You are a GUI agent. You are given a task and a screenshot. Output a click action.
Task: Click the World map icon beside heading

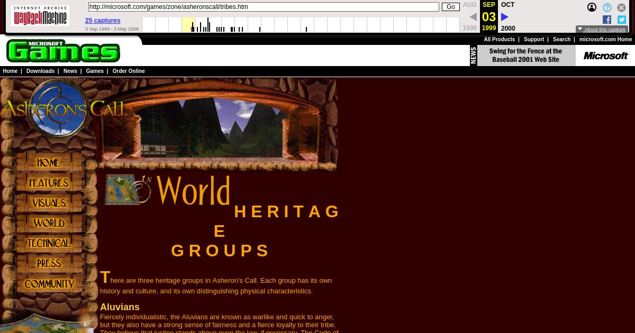click(129, 189)
